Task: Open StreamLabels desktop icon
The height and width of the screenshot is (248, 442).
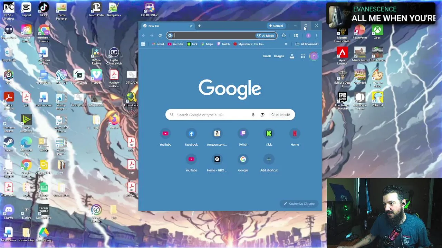Action: point(79,77)
